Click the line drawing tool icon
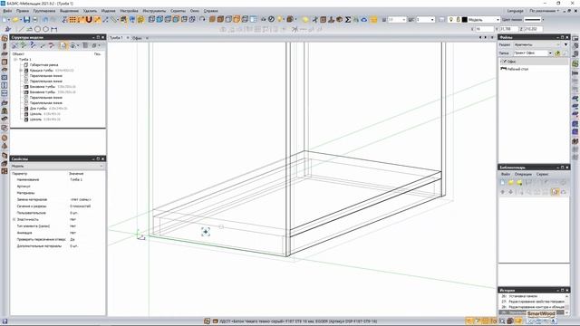Viewport: 580px width, 326px height. pos(21,29)
